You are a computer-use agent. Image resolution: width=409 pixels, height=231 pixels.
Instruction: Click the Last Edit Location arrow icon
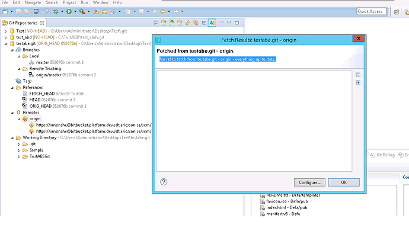click(155, 11)
